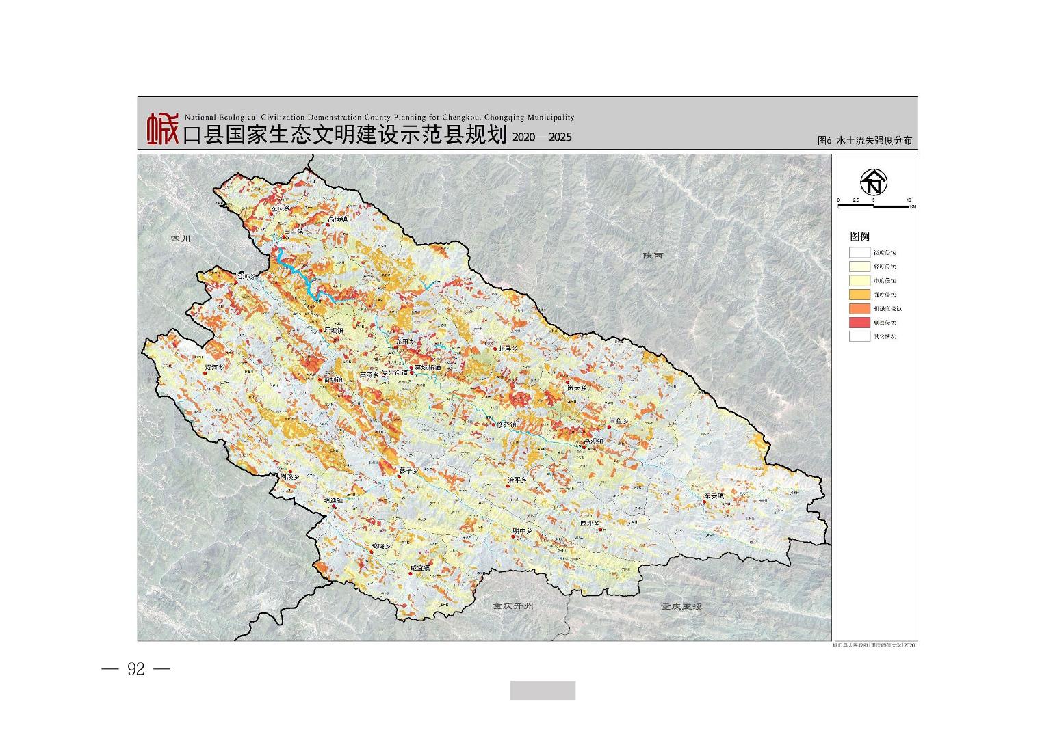Viewport: 1040px width, 734px height.
Task: Click the north arrow compass symbol
Action: coord(874,182)
